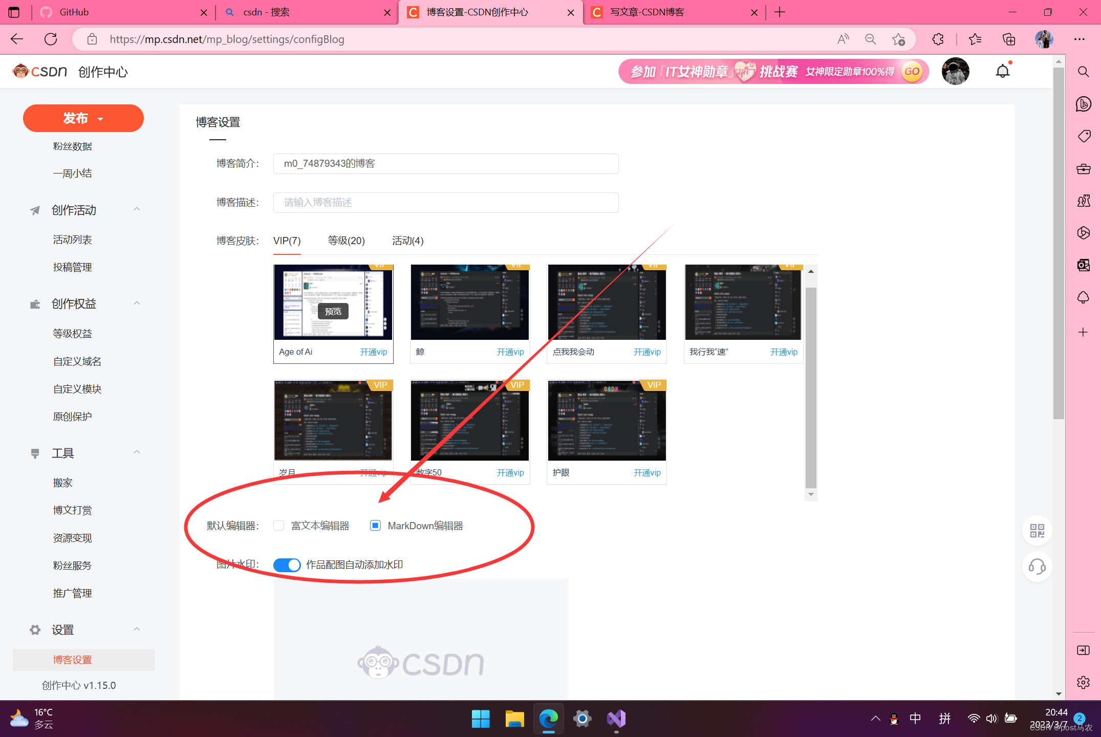The width and height of the screenshot is (1101, 737).
Task: Select the 等级(20) skin tab
Action: [346, 241]
